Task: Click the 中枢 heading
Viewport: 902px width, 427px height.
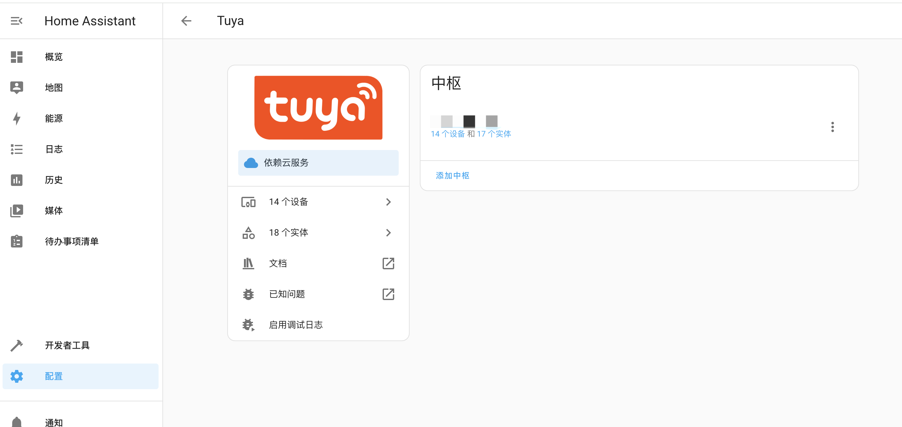Action: pyautogui.click(x=446, y=83)
